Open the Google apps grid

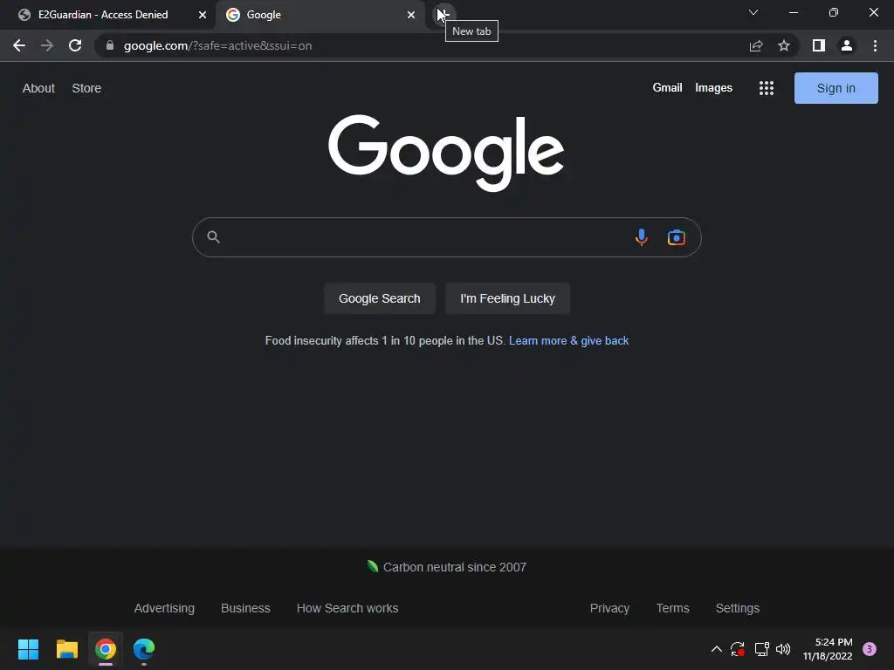[x=767, y=88]
